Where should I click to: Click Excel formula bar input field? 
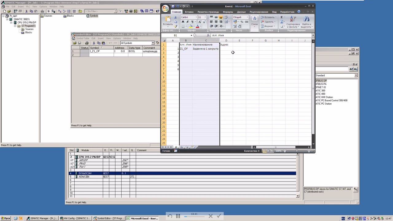(x=261, y=35)
